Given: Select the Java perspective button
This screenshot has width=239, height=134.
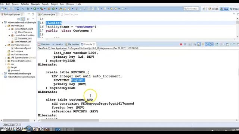Looking at the screenshot, I should [224, 9].
